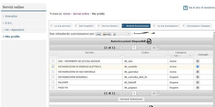The image size is (215, 107).
Task: Open help icon next to Vai al sito di assistenza
Action: (x=185, y=8)
